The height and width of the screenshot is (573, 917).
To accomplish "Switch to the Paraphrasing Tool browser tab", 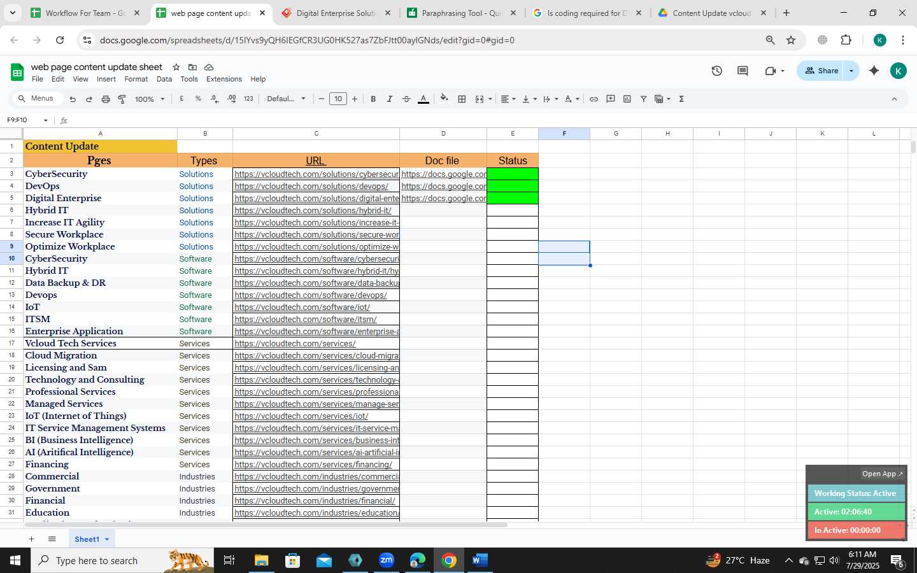I will (462, 13).
